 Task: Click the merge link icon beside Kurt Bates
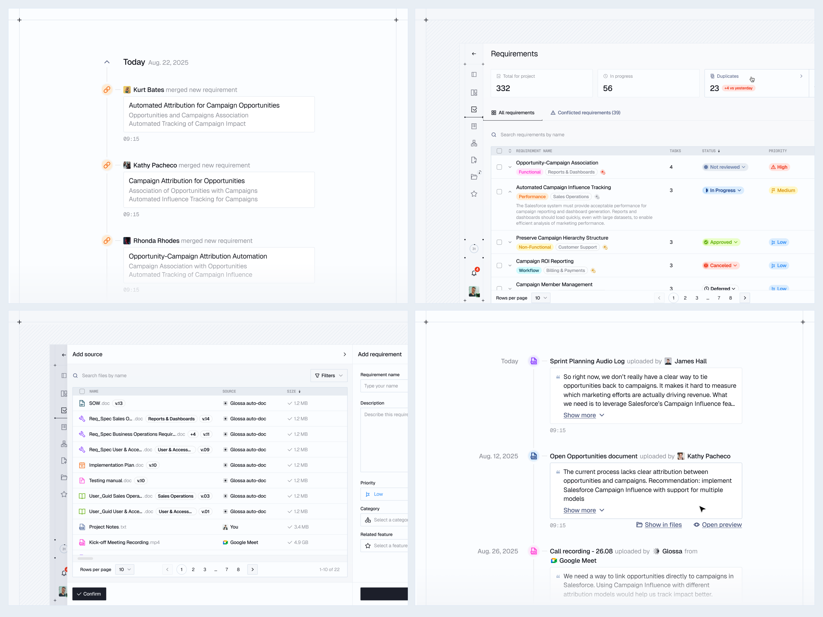107,90
